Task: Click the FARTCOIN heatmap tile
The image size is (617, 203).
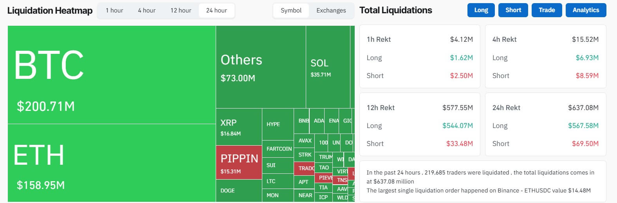Action: tap(278, 149)
